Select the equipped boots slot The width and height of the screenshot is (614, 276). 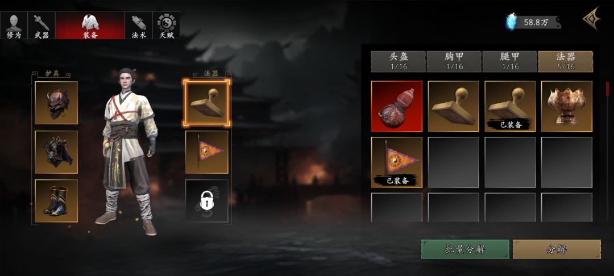(56, 201)
